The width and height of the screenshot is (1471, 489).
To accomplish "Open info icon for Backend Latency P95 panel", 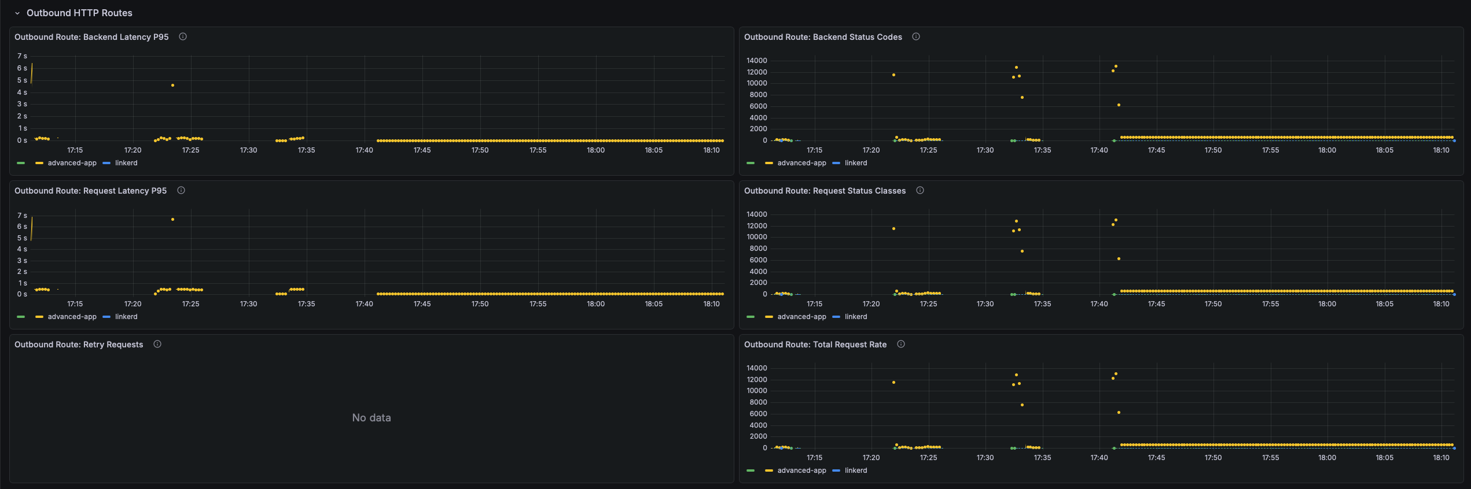I will point(183,36).
